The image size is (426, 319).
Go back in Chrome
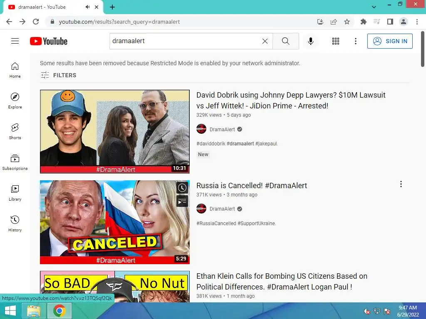[9, 22]
